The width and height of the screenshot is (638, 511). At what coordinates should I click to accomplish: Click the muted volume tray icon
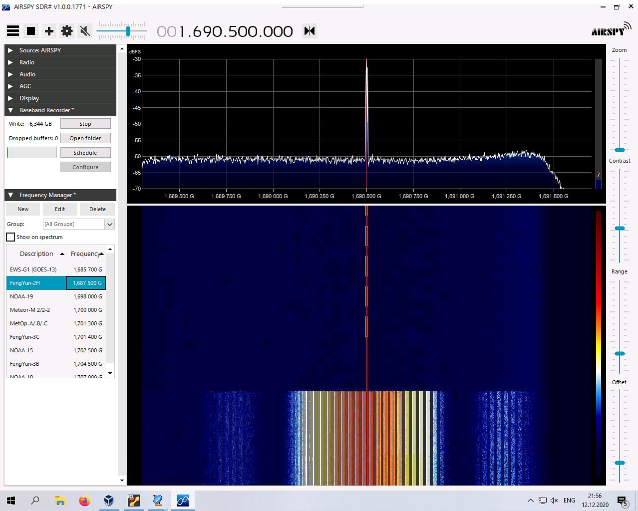(554, 501)
